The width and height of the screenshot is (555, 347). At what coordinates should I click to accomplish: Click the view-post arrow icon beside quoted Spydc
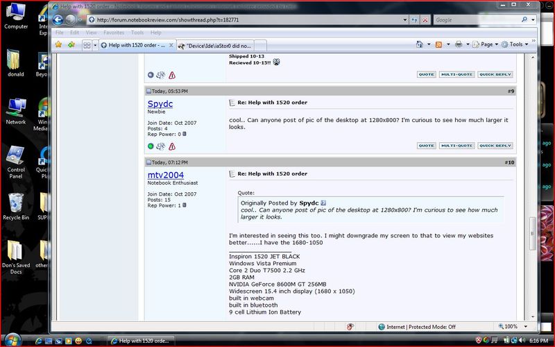click(323, 203)
